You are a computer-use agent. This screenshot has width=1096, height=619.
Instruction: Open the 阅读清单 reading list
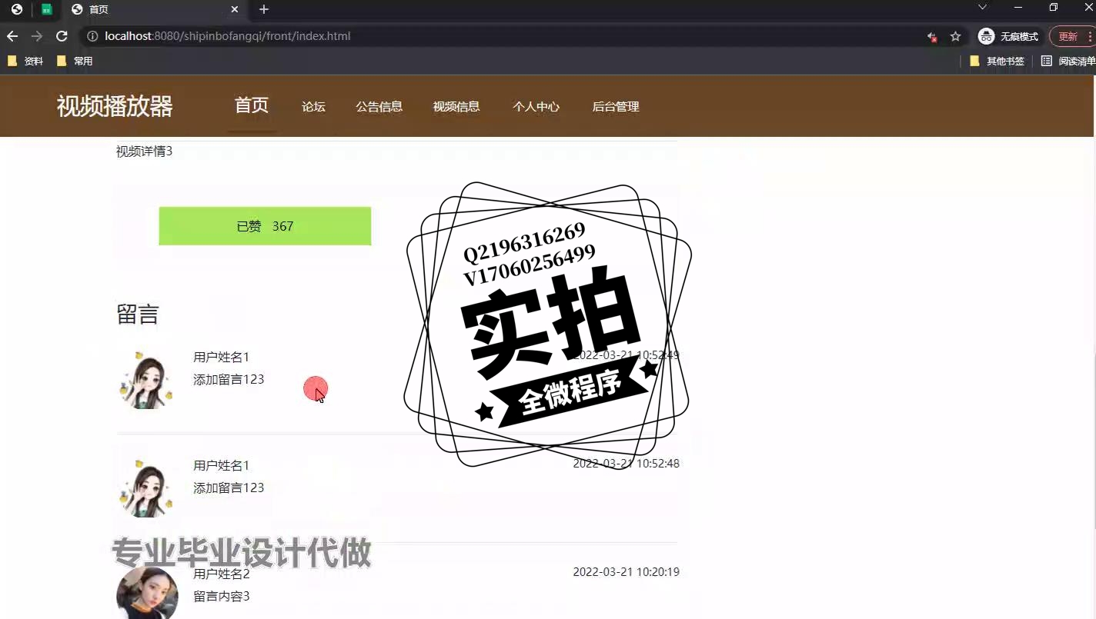(x=1068, y=61)
